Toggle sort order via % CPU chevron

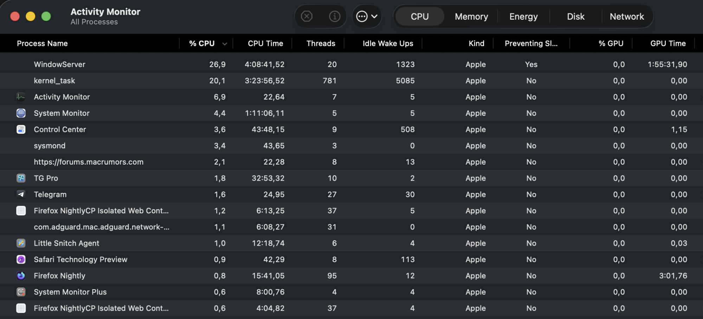point(225,44)
